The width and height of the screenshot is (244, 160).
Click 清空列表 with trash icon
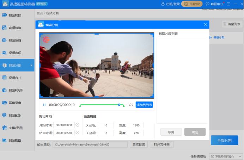(x=232, y=24)
